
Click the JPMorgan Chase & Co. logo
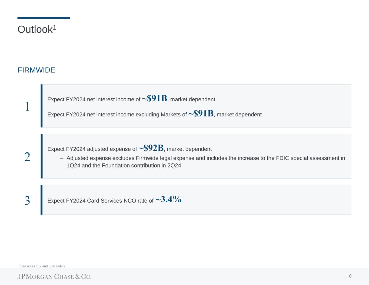pos(54,277)
